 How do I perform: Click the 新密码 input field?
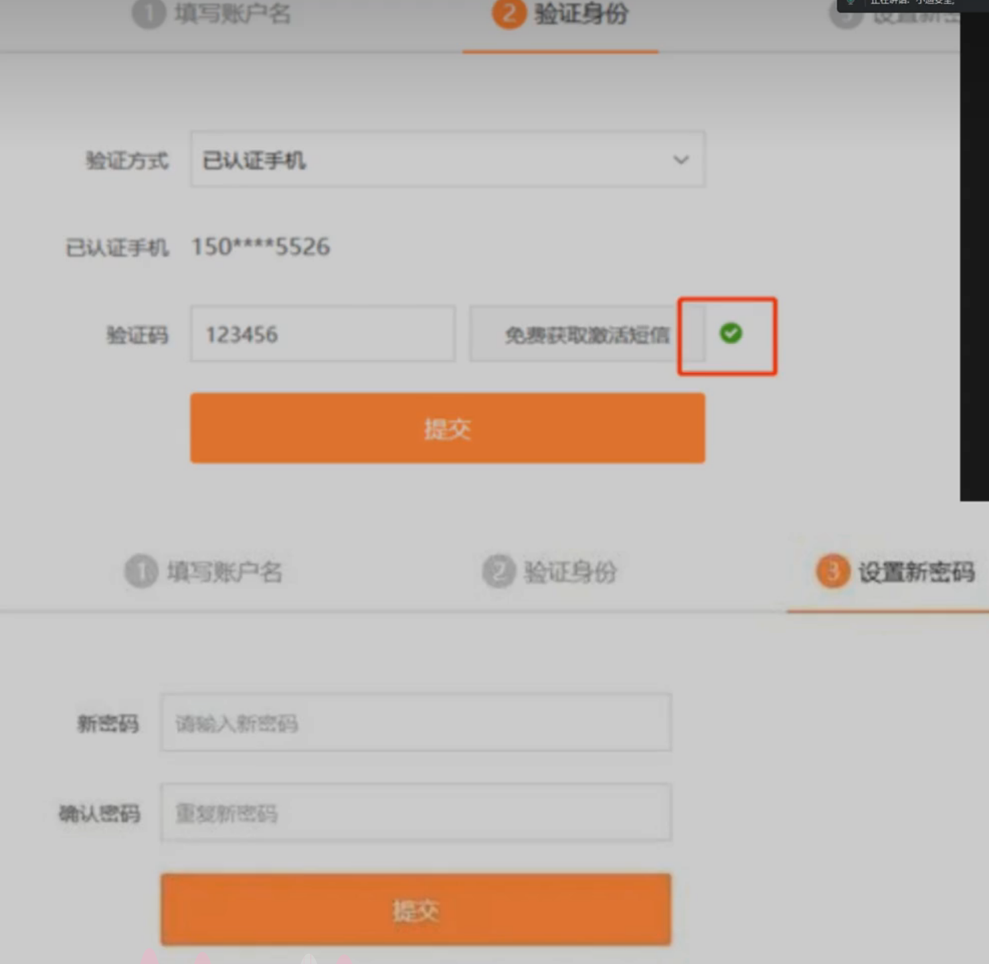416,722
